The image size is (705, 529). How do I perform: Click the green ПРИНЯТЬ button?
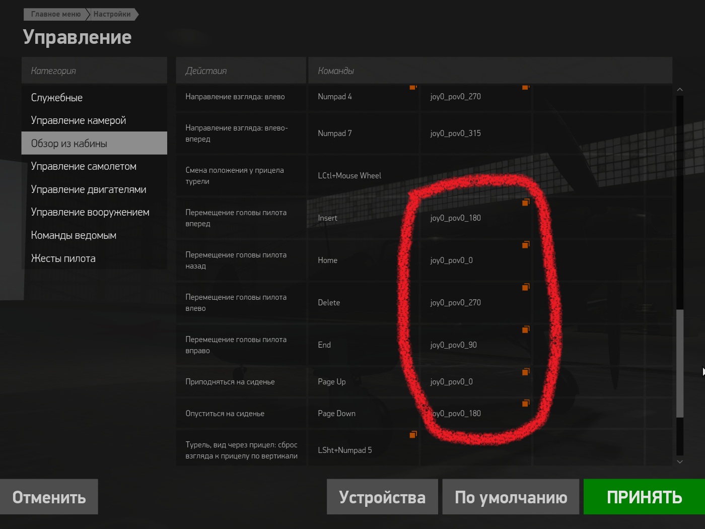(644, 497)
